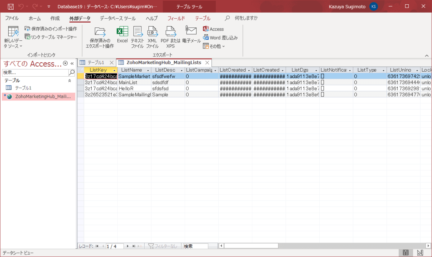Open the ListUnino column filter dropdown
Viewport: 432px width, 257px height.
pyautogui.click(x=417, y=70)
